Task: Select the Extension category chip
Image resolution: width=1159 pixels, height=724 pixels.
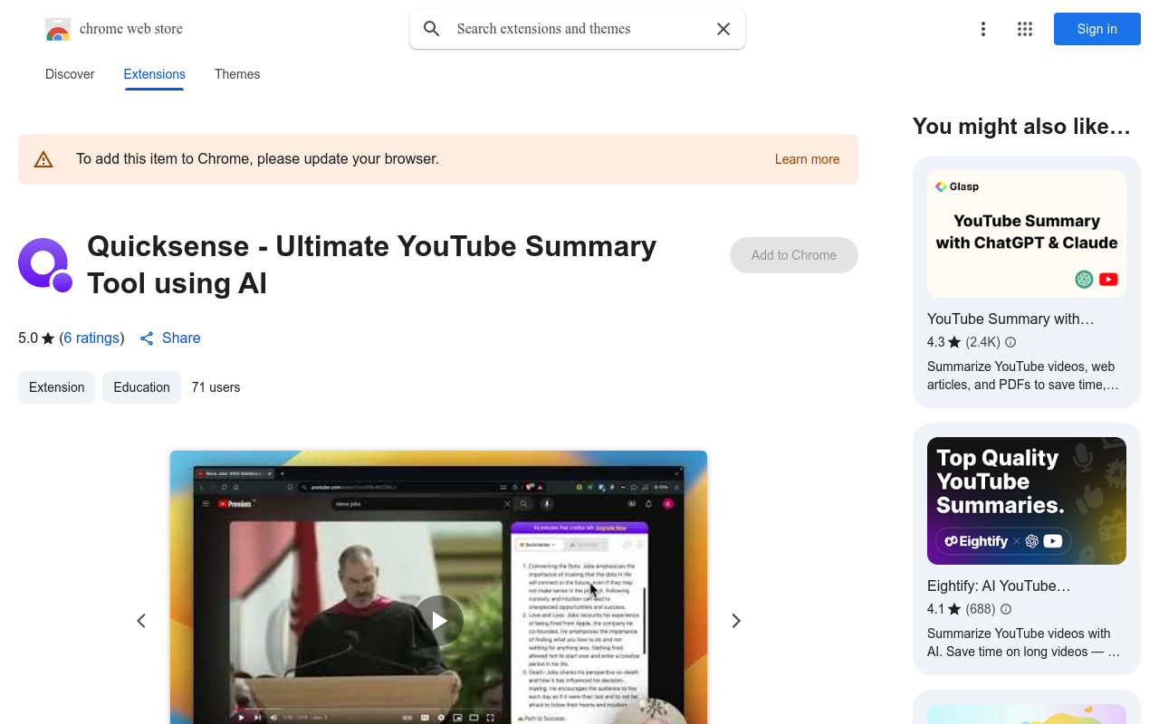Action: click(x=56, y=387)
